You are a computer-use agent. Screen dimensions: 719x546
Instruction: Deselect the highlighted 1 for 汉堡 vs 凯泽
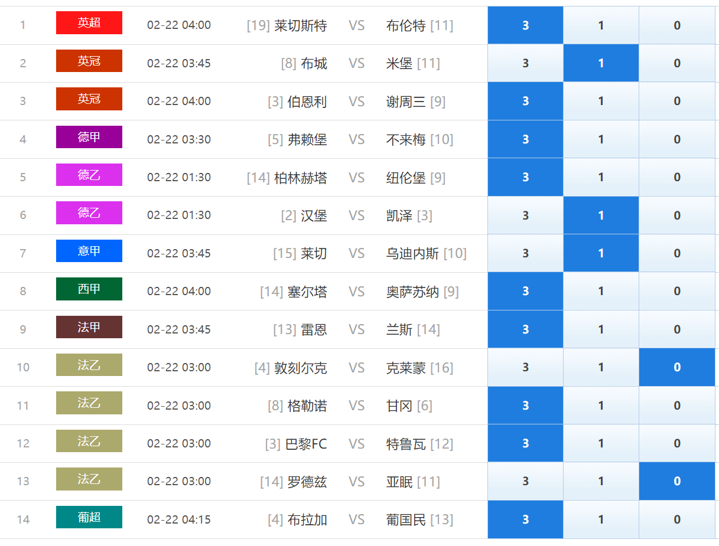[601, 215]
